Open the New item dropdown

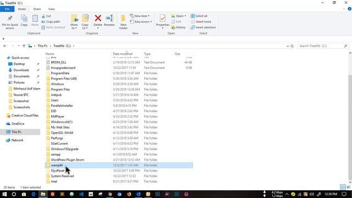click(140, 16)
